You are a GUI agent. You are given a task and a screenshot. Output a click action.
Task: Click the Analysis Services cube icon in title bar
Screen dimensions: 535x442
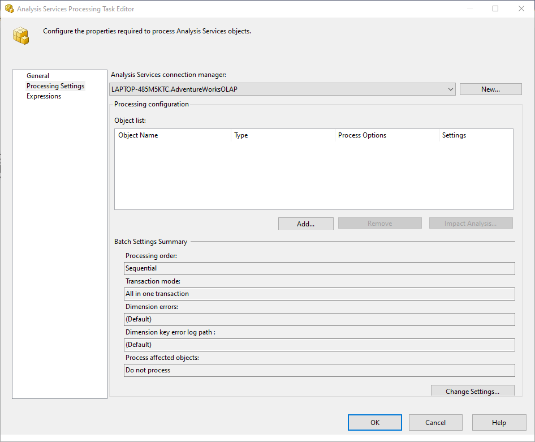pyautogui.click(x=9, y=9)
